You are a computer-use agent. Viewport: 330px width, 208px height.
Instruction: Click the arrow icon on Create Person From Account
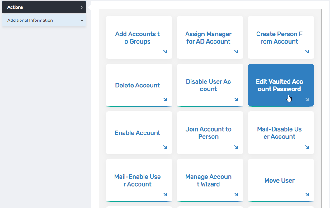tap(307, 52)
